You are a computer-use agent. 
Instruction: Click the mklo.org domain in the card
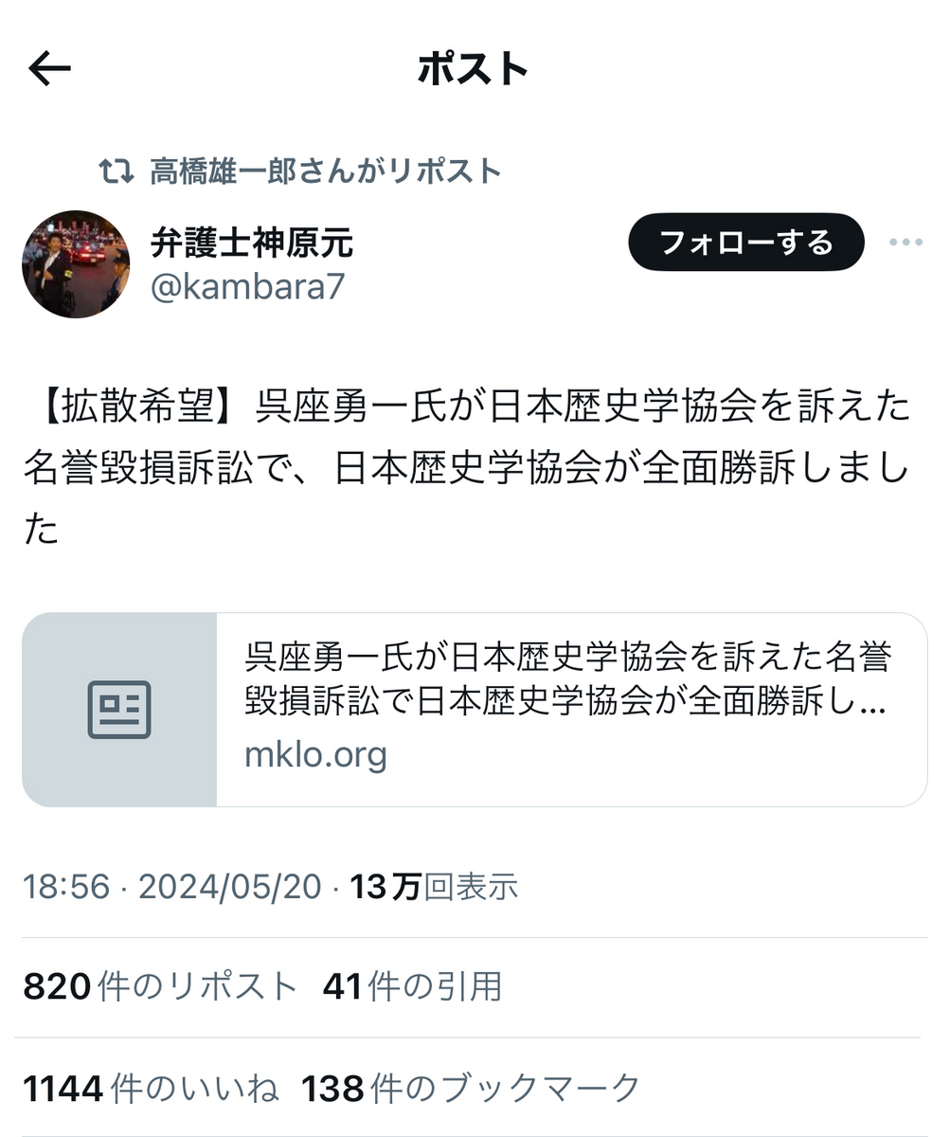pos(316,755)
